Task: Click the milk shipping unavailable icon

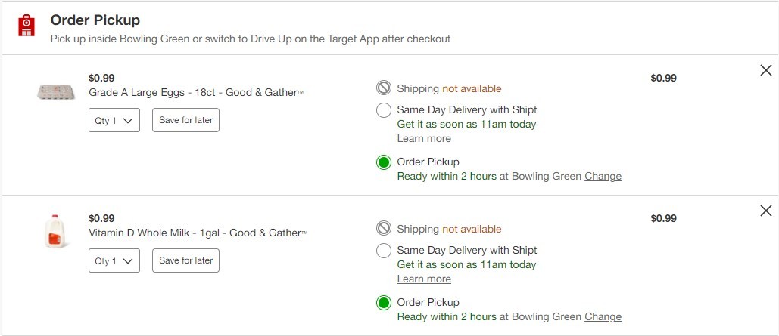Action: 384,229
